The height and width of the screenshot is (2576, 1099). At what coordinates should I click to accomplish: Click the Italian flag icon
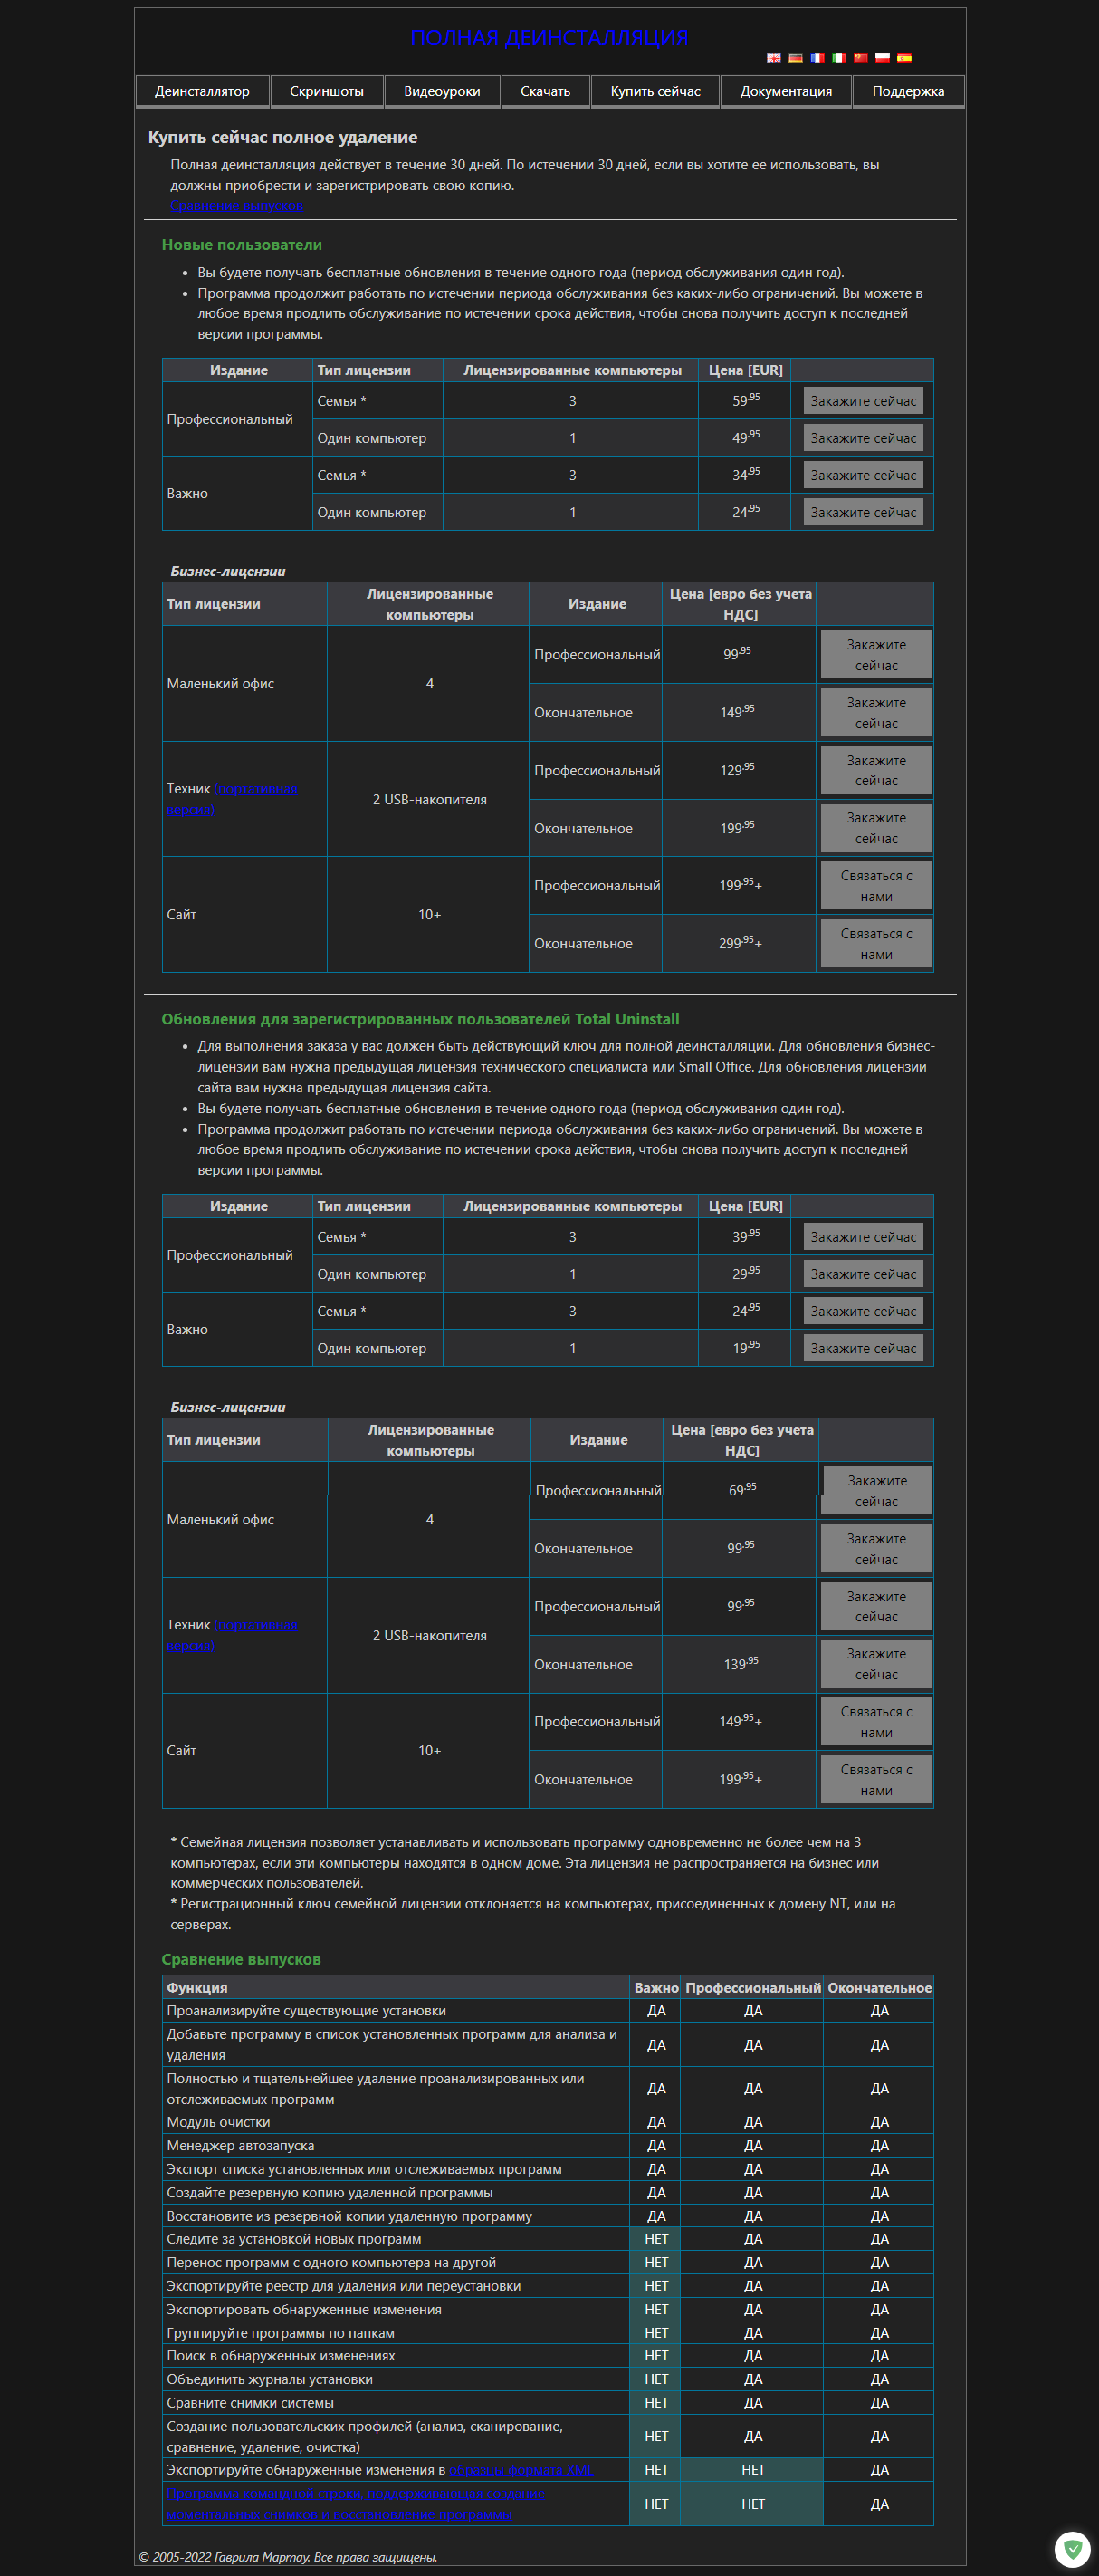[839, 58]
